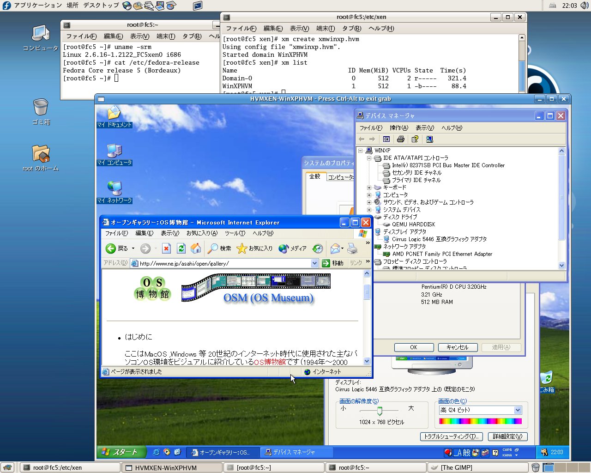Screen dimensions: 591x473
Task: Open IE Favorites star (お気に入り) button
Action: [x=254, y=249]
